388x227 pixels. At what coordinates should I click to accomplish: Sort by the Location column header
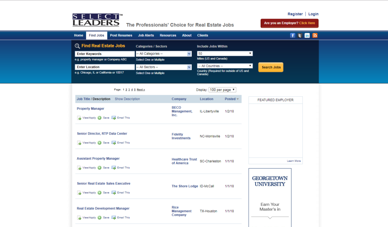pos(207,99)
